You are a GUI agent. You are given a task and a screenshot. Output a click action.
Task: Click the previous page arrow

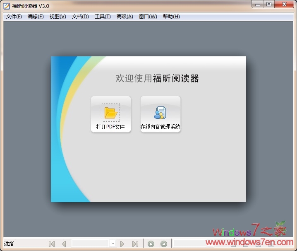click(64, 244)
